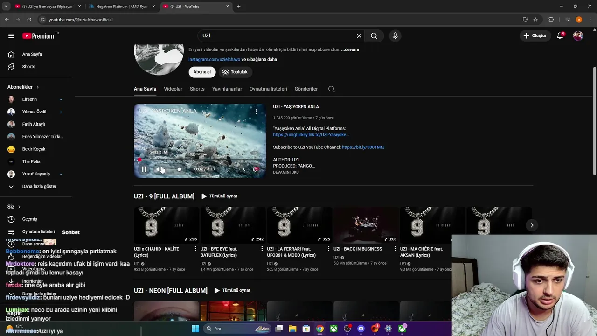Open options for BACK IN BUSINESS video
The image size is (597, 336).
pyautogui.click(x=395, y=249)
